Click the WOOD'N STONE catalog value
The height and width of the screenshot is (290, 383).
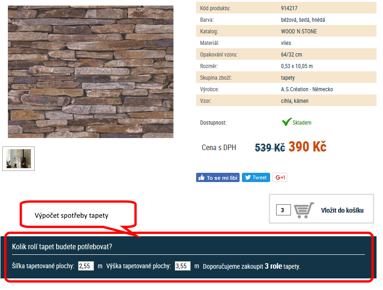click(x=299, y=32)
